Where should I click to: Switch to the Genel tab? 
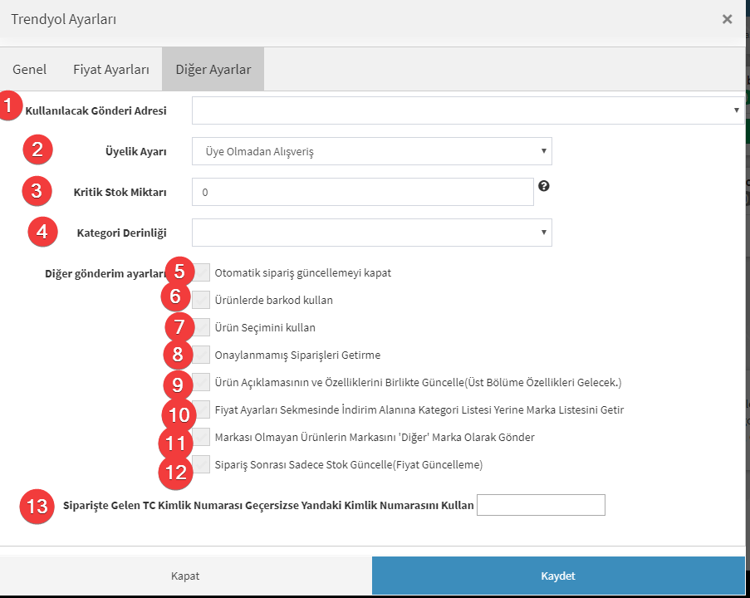click(x=30, y=70)
